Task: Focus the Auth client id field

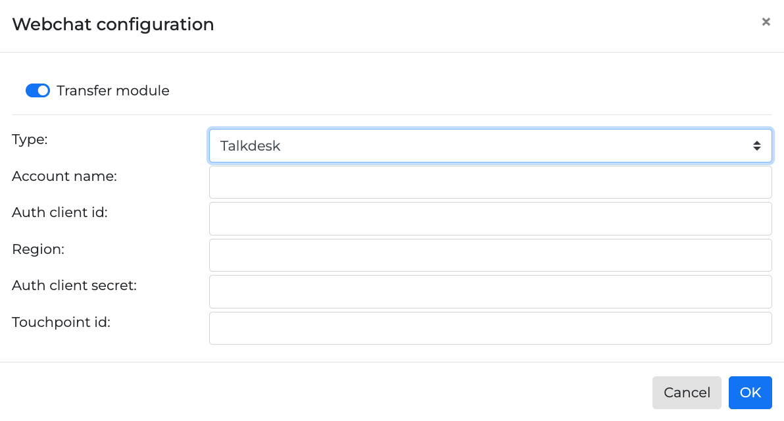Action: (x=491, y=218)
